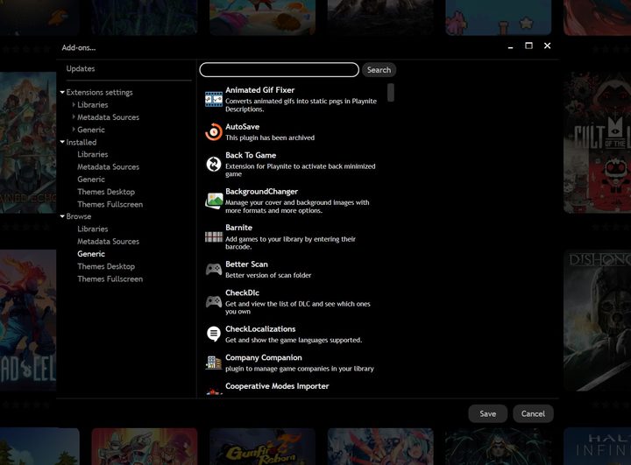The image size is (631, 465).
Task: Select Generic under Installed
Action: coord(91,180)
